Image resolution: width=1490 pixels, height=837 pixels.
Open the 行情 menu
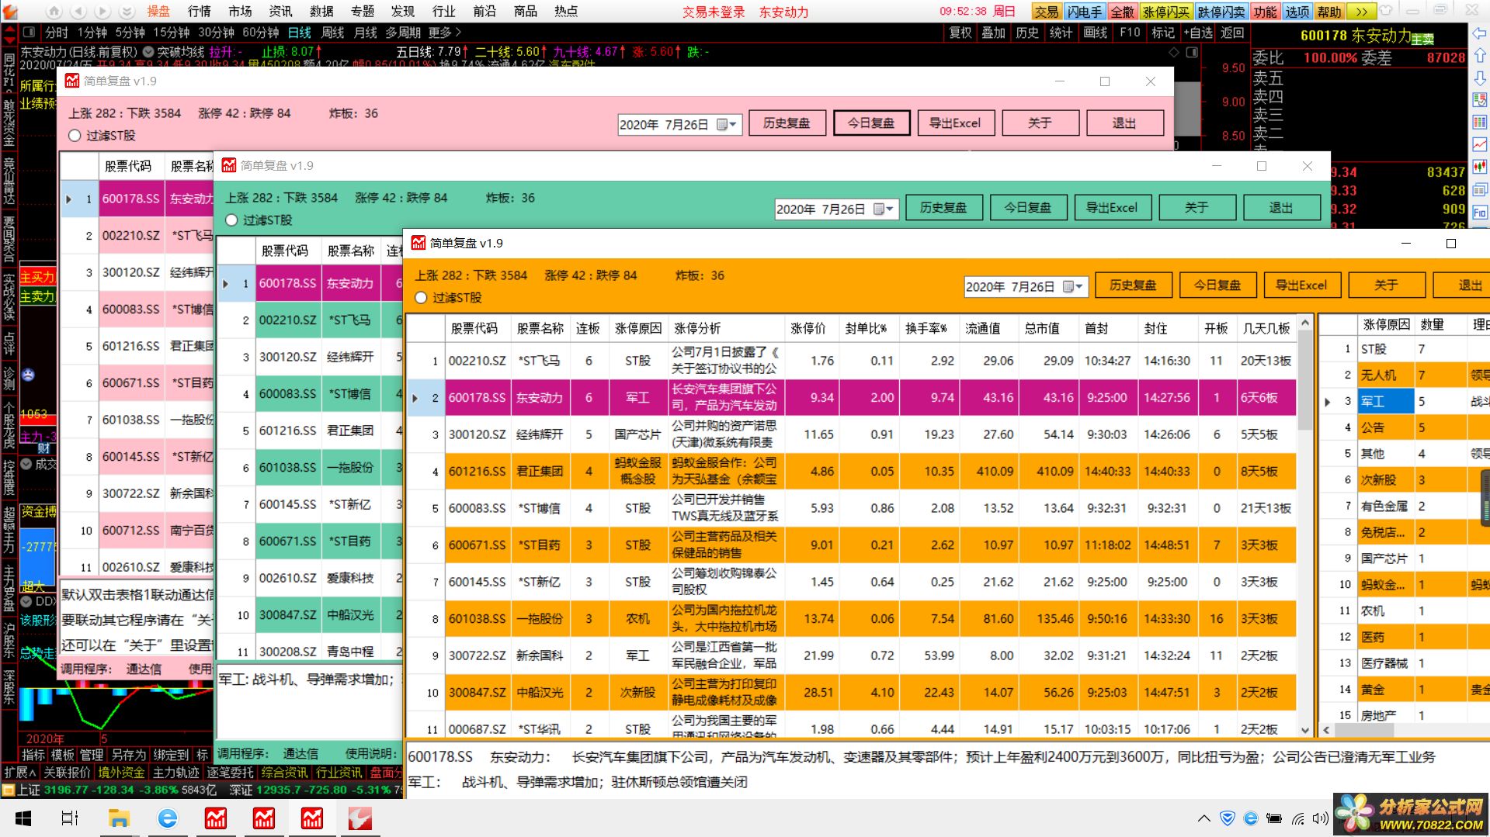pyautogui.click(x=199, y=11)
